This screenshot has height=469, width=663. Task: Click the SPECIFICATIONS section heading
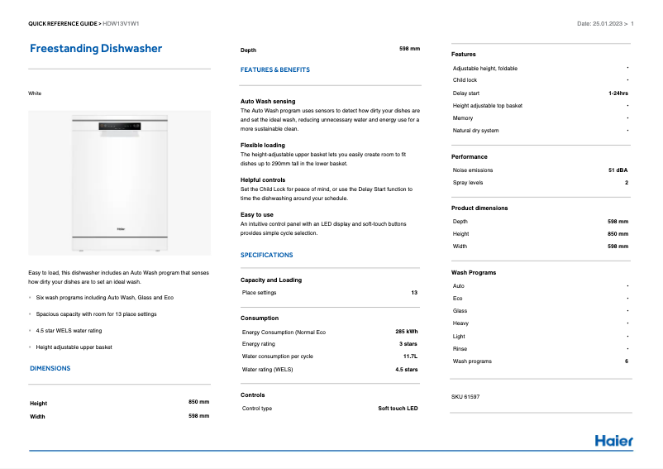coord(266,256)
